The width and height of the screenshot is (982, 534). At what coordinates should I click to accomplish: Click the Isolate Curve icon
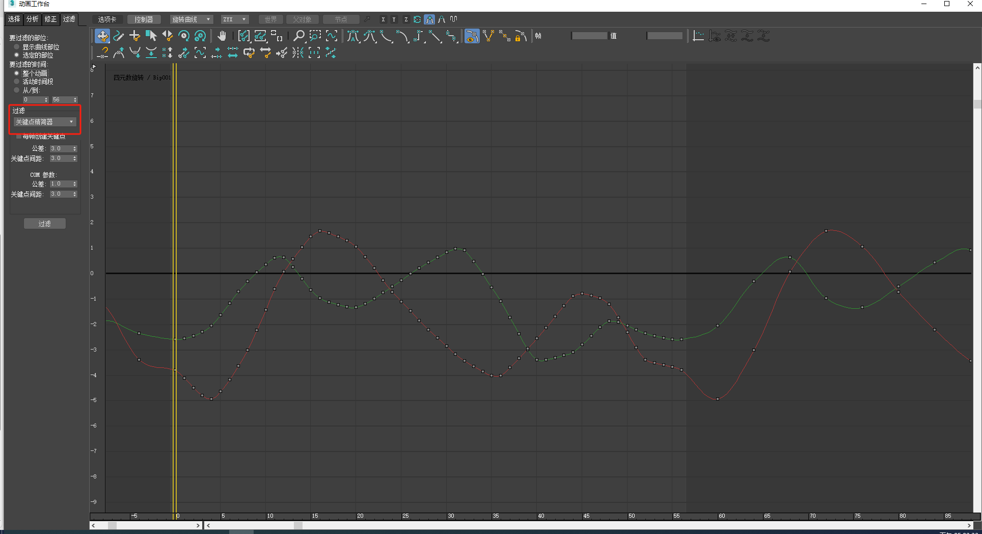tap(332, 36)
